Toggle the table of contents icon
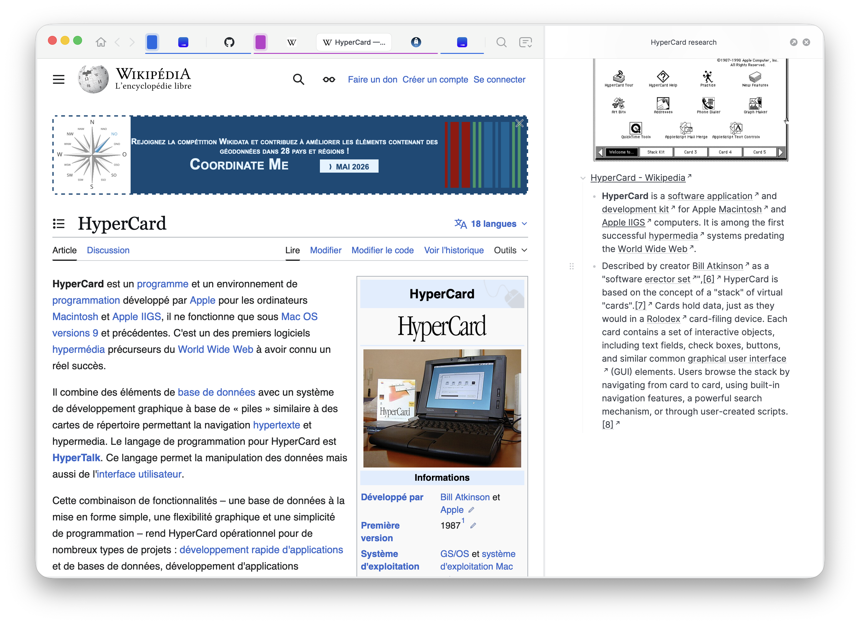Image resolution: width=860 pixels, height=625 pixels. point(59,224)
